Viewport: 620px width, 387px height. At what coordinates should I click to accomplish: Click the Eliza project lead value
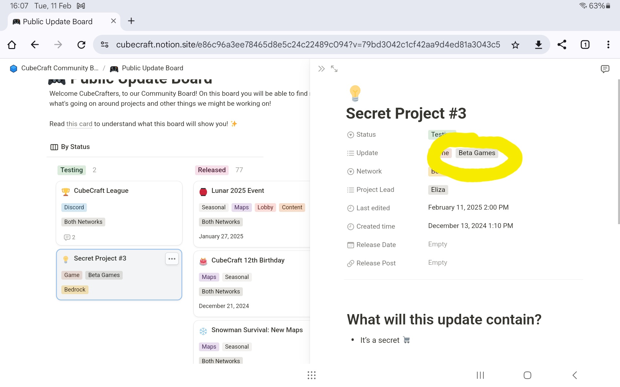coord(438,190)
